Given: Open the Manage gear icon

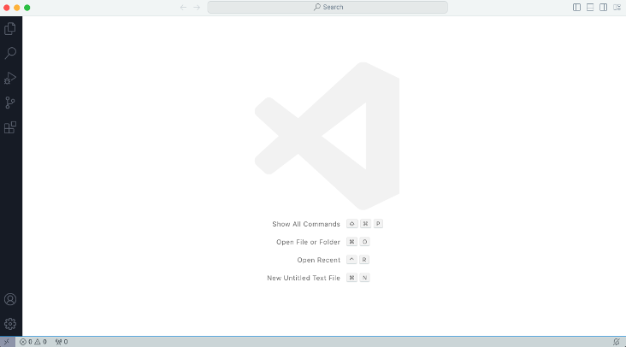Looking at the screenshot, I should [x=10, y=324].
